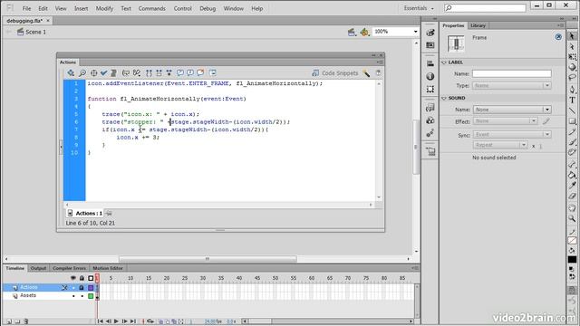
Task: Click Collapse Between Braces icon
Action: point(149,73)
